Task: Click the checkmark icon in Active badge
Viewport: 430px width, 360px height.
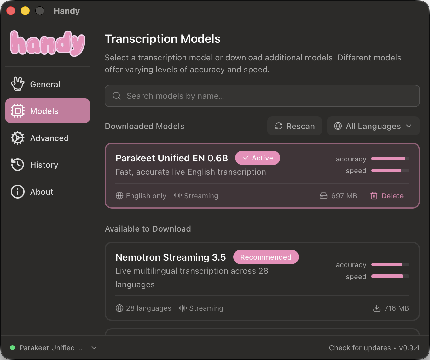Action: 246,158
